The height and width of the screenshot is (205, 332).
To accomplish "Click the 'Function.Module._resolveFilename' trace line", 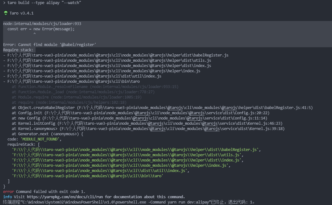I will [x=95, y=87].
